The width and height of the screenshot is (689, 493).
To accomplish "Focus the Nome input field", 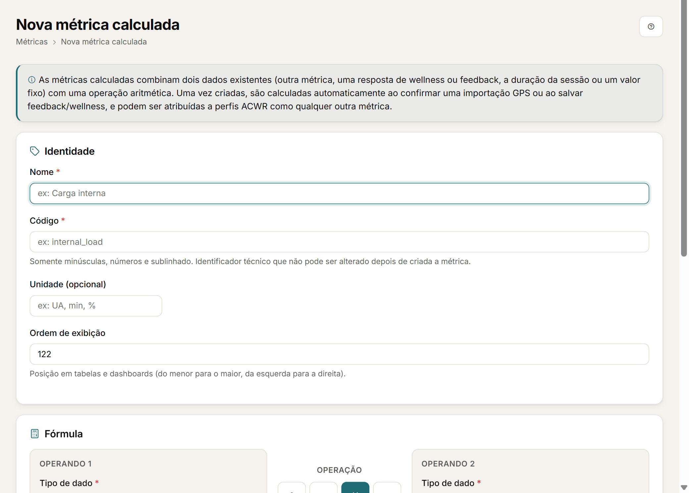I will click(x=339, y=193).
